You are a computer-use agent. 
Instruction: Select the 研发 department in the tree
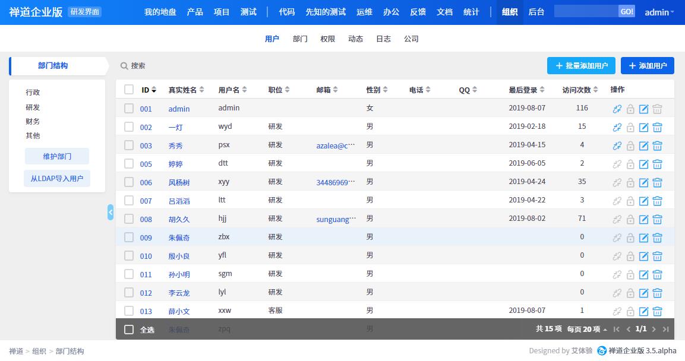[33, 107]
